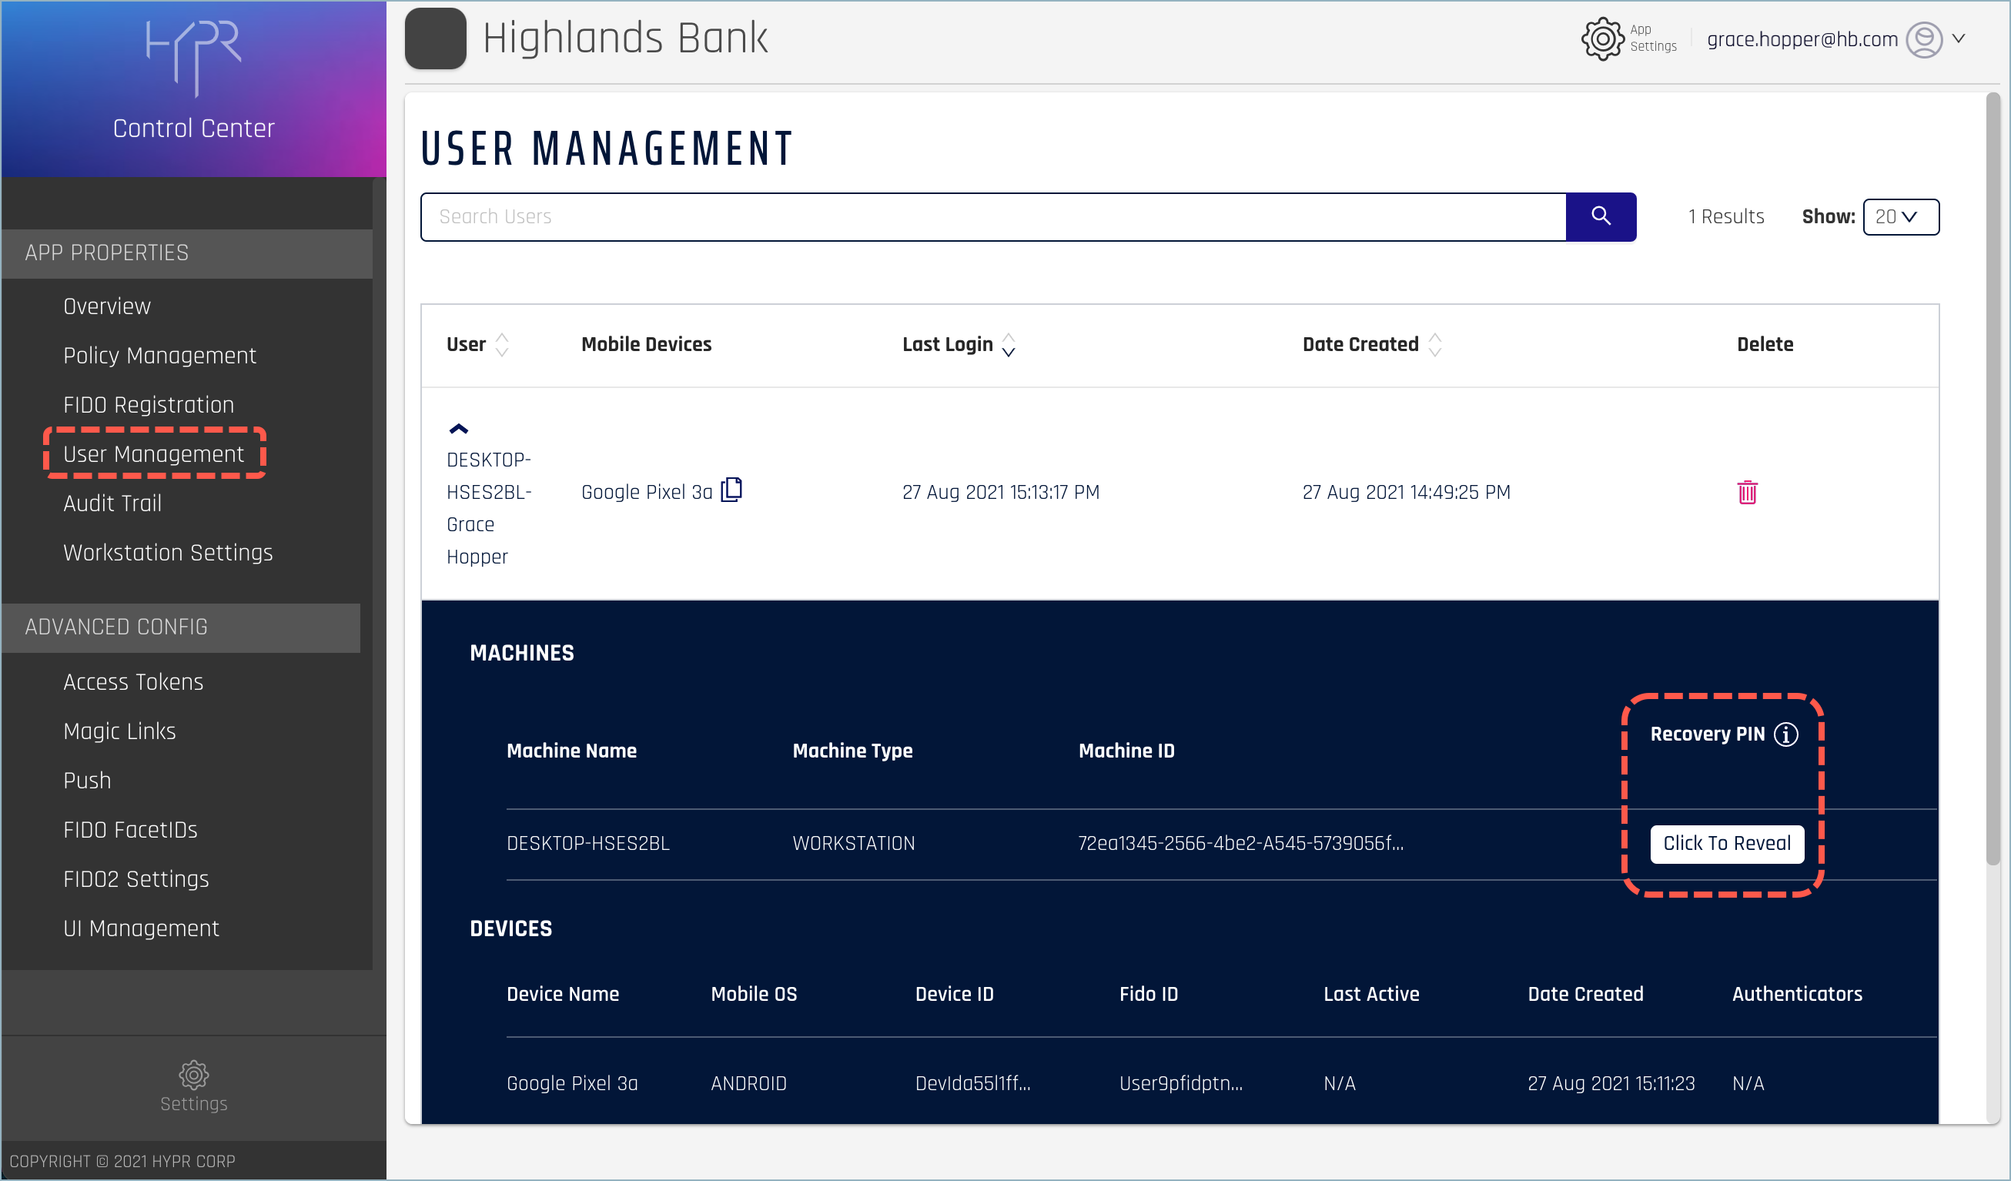Viewport: 2011px width, 1181px height.
Task: Open App Settings gear icon
Action: [1601, 38]
